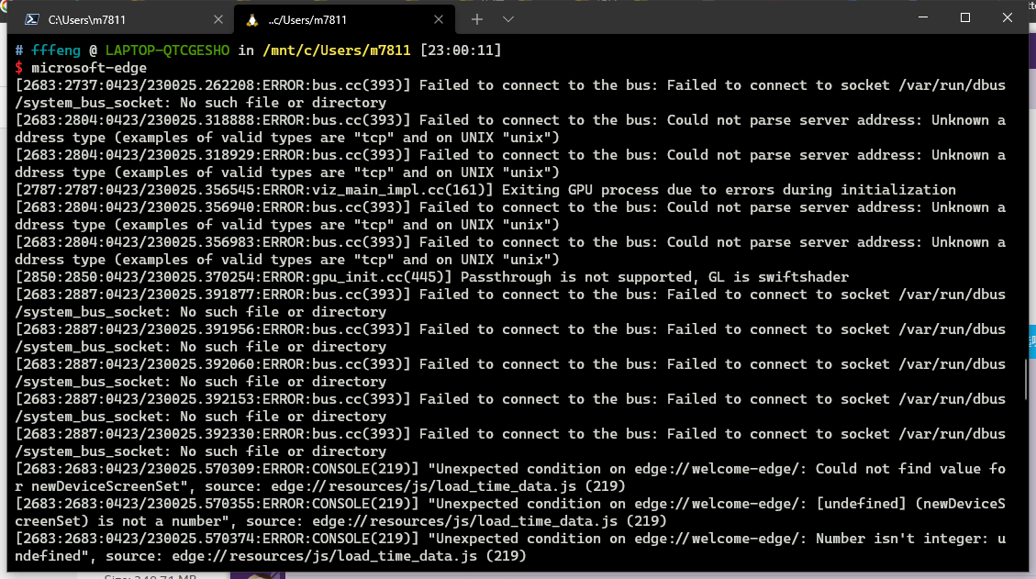Click the microsoft-edge command text
The height and width of the screenshot is (579, 1036).
(88, 68)
